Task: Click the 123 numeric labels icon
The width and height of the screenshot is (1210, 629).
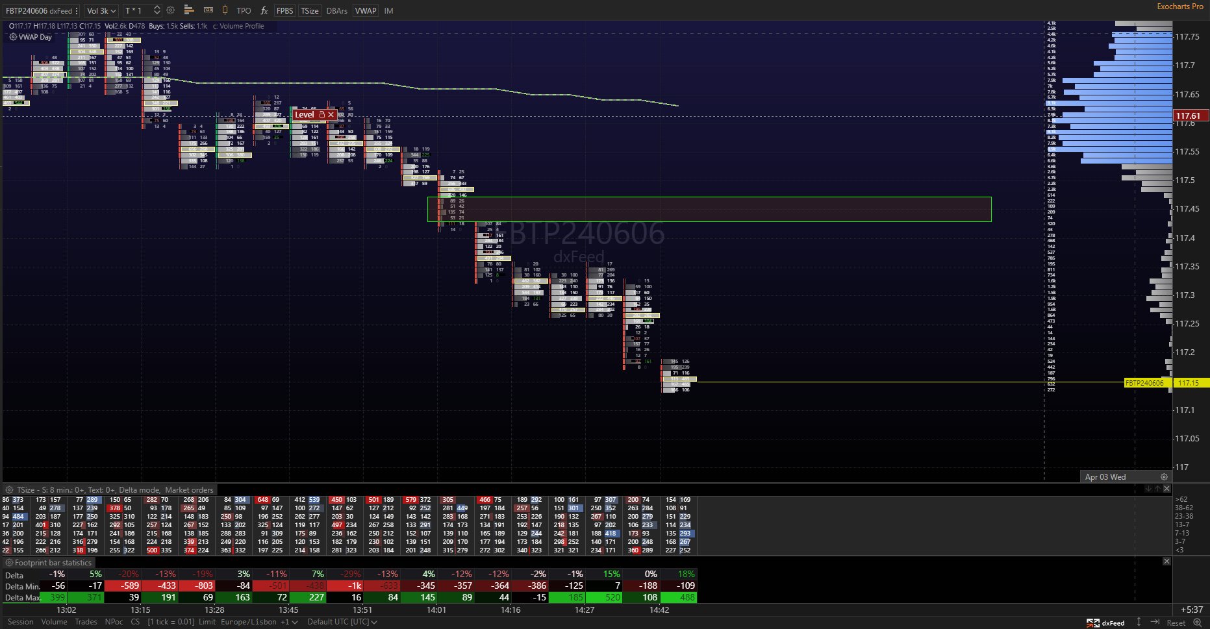Action: [208, 10]
